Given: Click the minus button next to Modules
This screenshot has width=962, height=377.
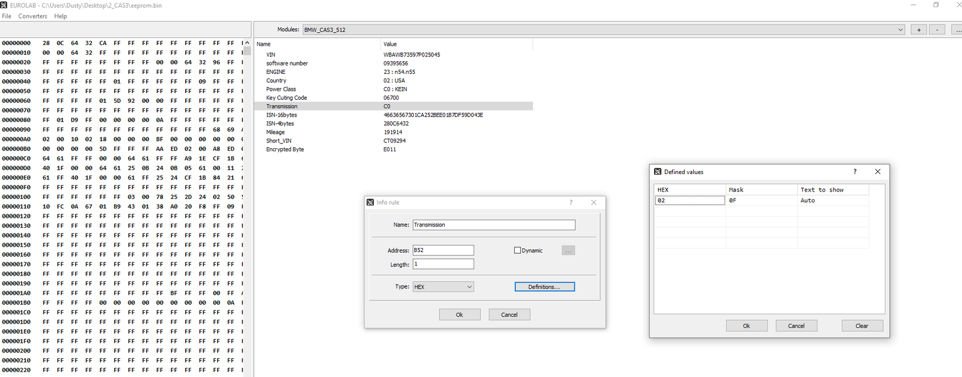Looking at the screenshot, I should pyautogui.click(x=937, y=29).
